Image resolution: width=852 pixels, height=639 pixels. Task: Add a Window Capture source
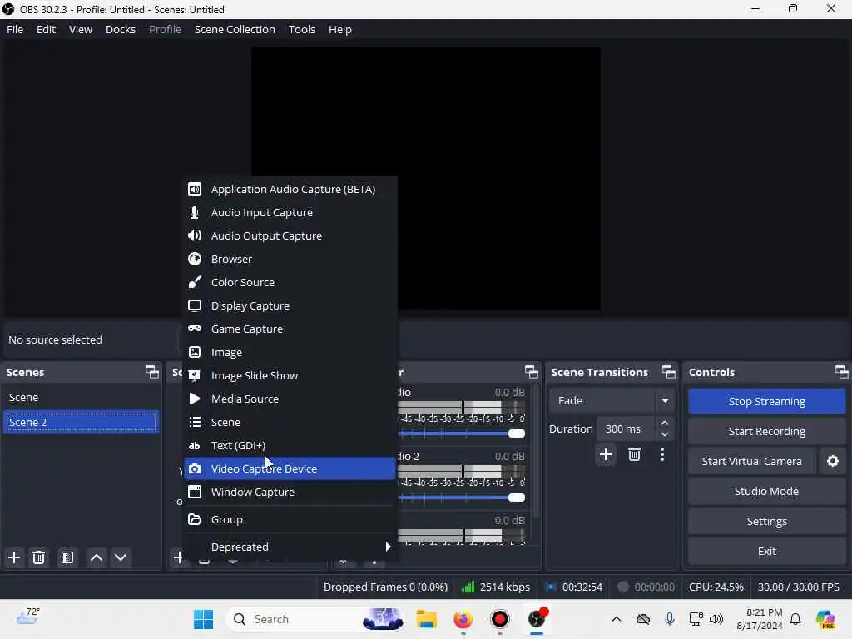point(290,493)
